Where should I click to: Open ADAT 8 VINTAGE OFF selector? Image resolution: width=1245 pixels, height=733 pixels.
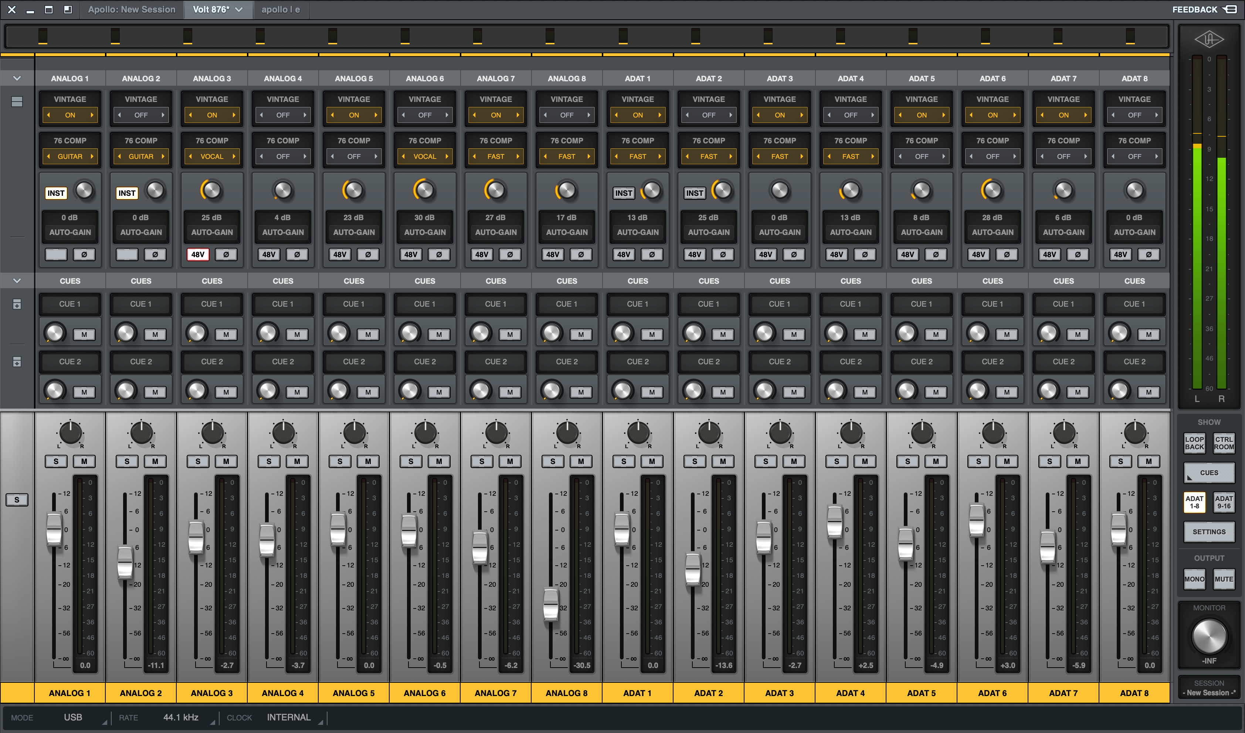pyautogui.click(x=1134, y=115)
